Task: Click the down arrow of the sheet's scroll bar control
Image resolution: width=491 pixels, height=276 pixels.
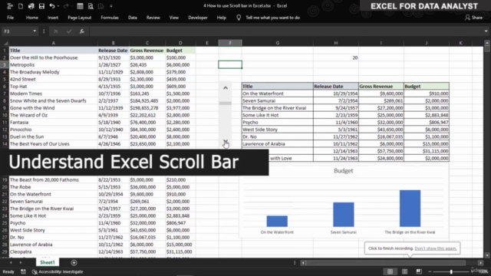Action: click(x=226, y=142)
